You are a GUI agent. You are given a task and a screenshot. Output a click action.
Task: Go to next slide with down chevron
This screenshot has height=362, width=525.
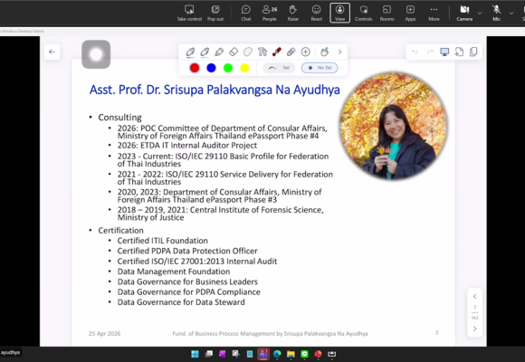click(475, 329)
